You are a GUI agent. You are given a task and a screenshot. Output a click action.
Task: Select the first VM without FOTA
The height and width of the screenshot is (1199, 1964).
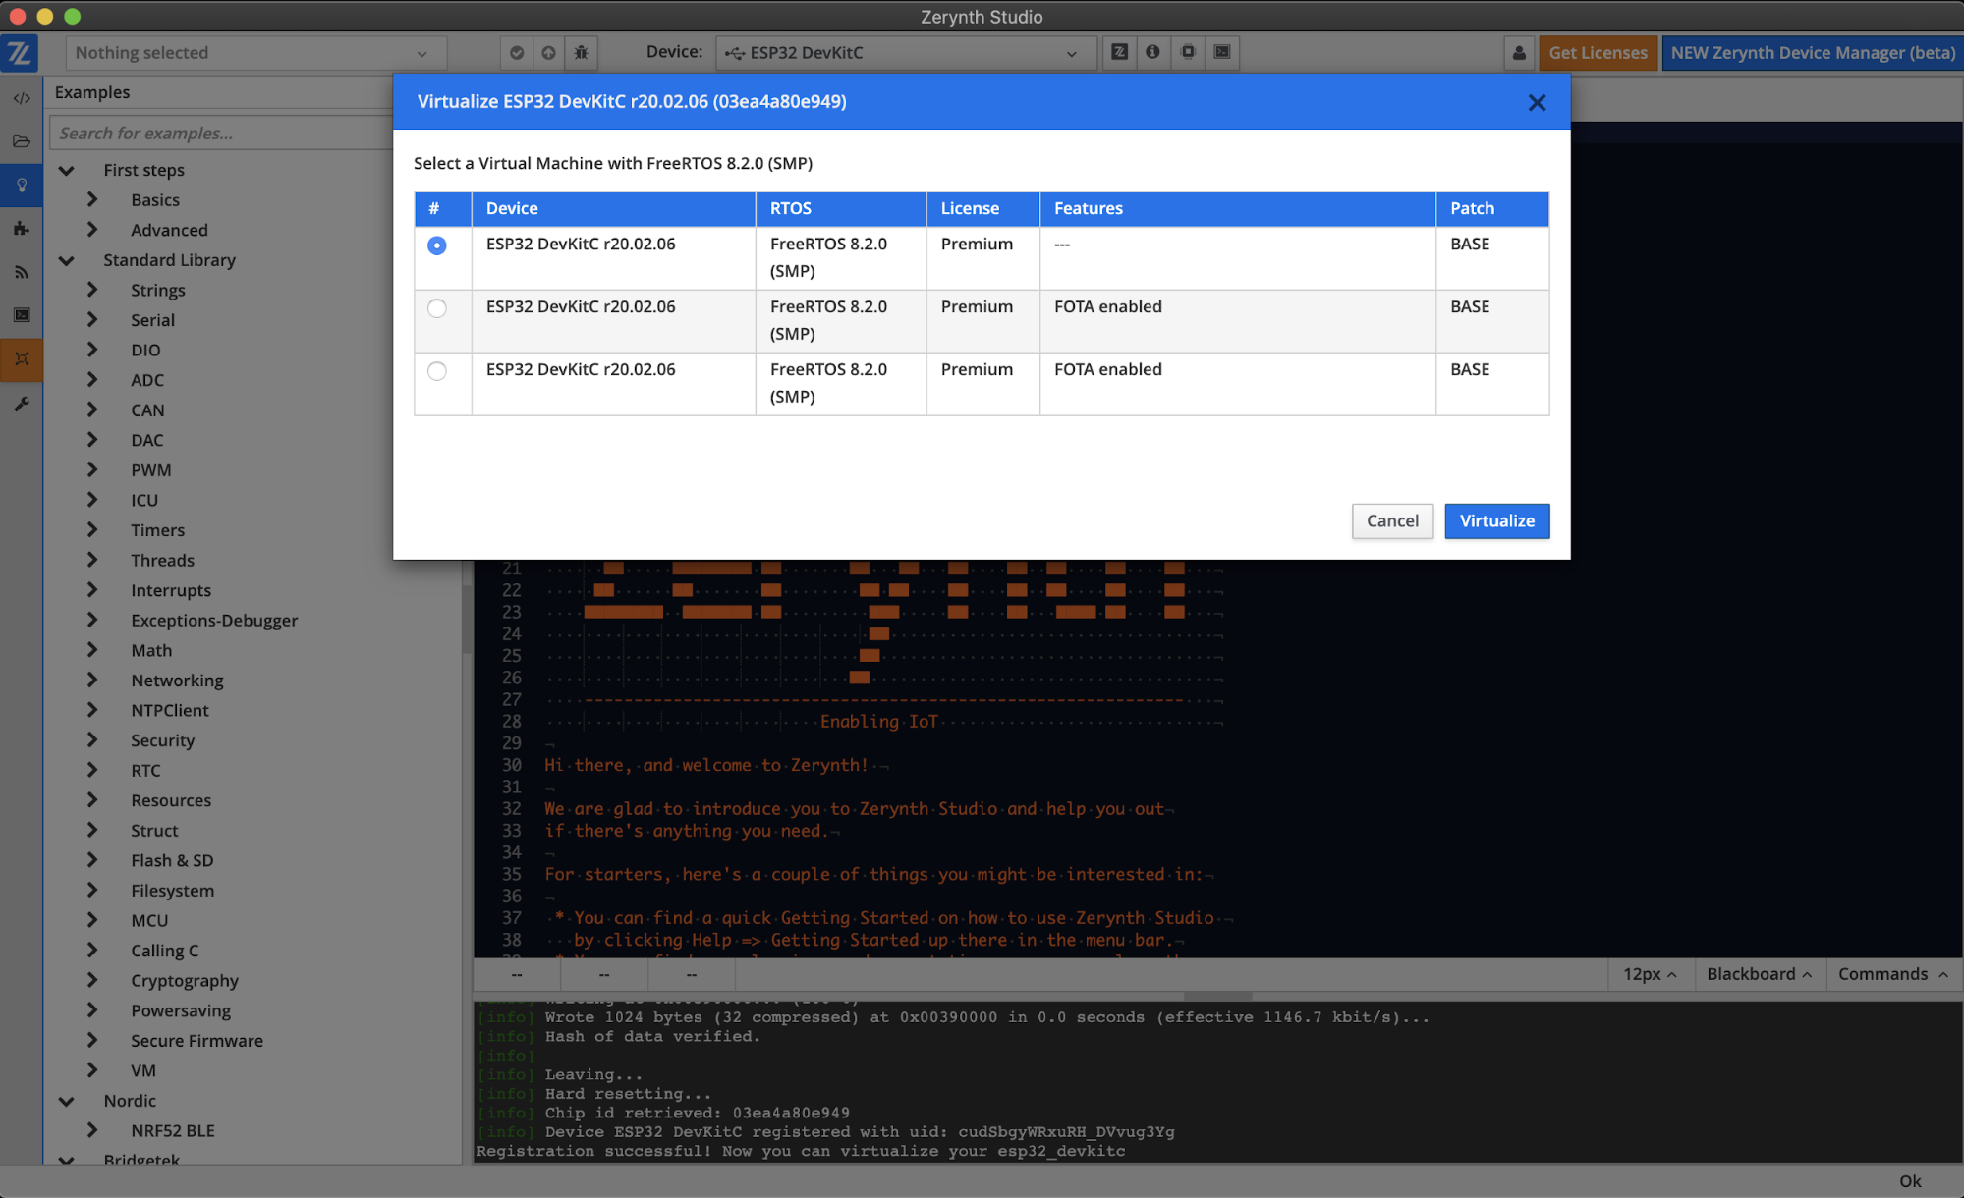(437, 245)
